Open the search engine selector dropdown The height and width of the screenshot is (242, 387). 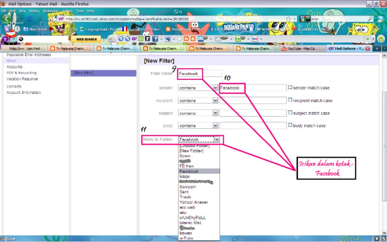click(305, 19)
